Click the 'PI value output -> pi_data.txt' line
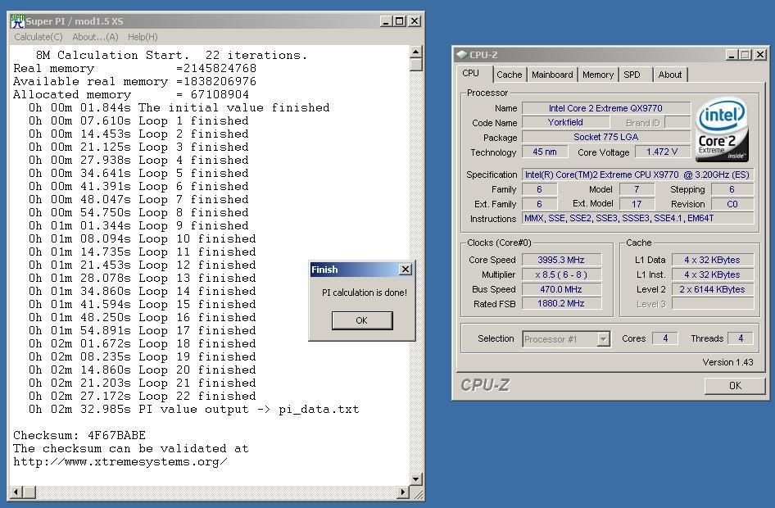775x508 pixels. tap(193, 409)
